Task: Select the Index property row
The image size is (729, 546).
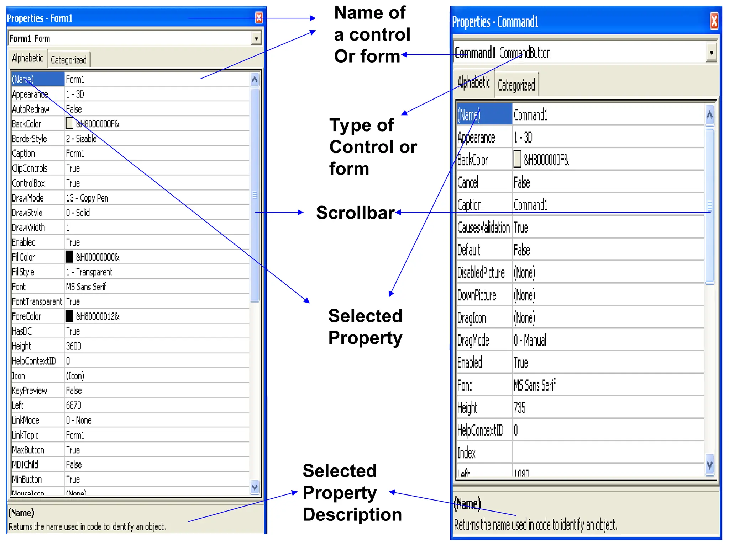Action: click(581, 453)
